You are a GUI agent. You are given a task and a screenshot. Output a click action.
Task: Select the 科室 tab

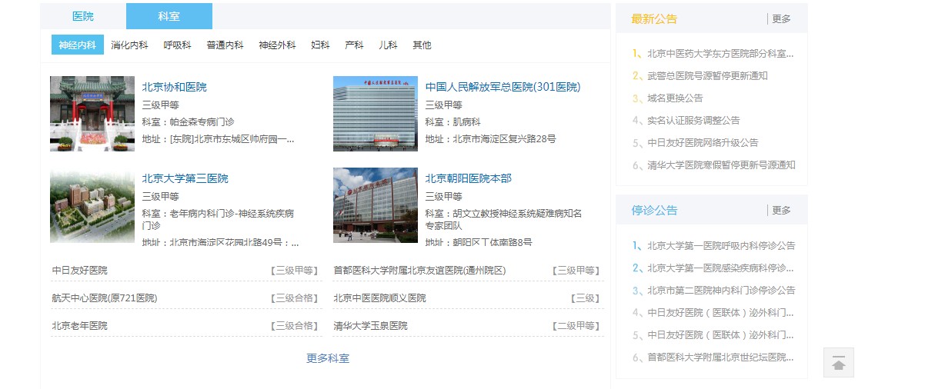[x=169, y=16]
